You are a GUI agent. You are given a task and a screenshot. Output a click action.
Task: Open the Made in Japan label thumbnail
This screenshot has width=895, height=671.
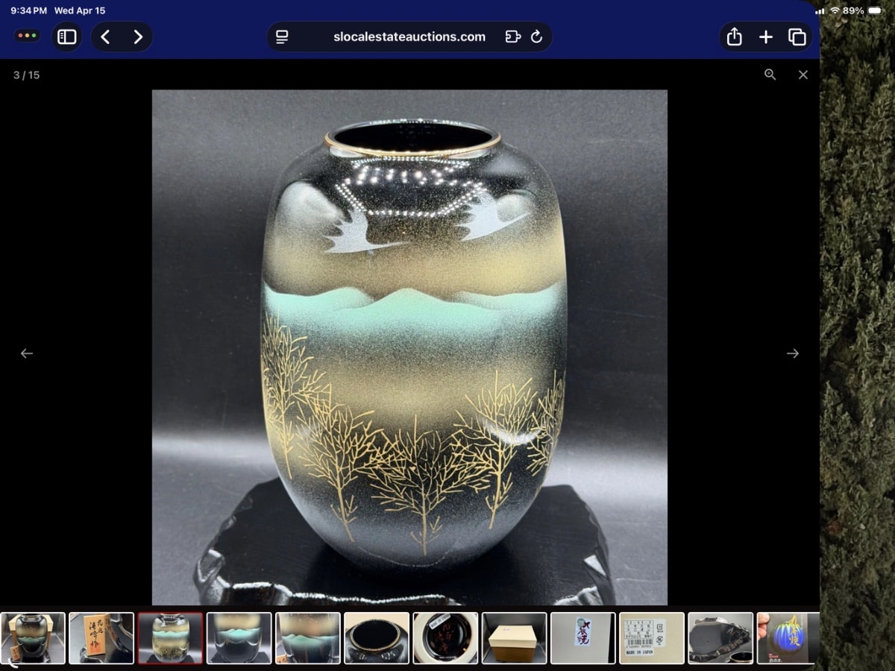(x=651, y=638)
